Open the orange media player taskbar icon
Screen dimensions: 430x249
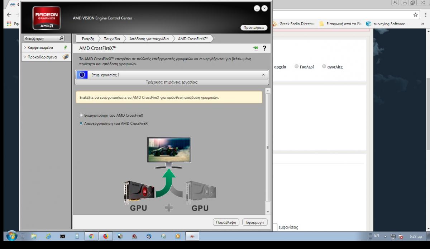(x=178, y=236)
